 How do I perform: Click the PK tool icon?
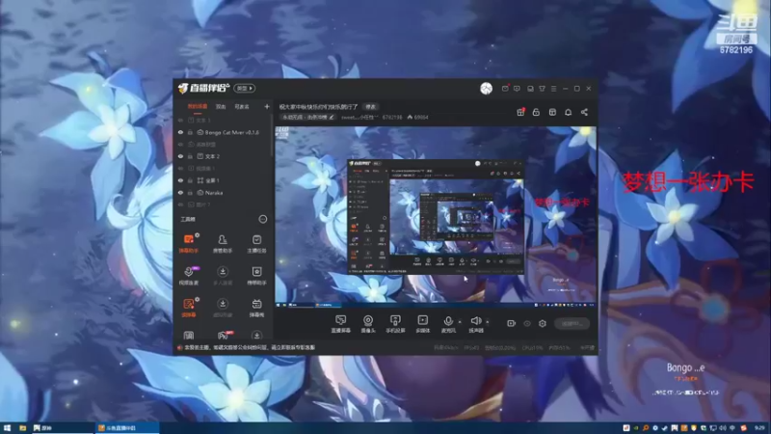tap(223, 336)
